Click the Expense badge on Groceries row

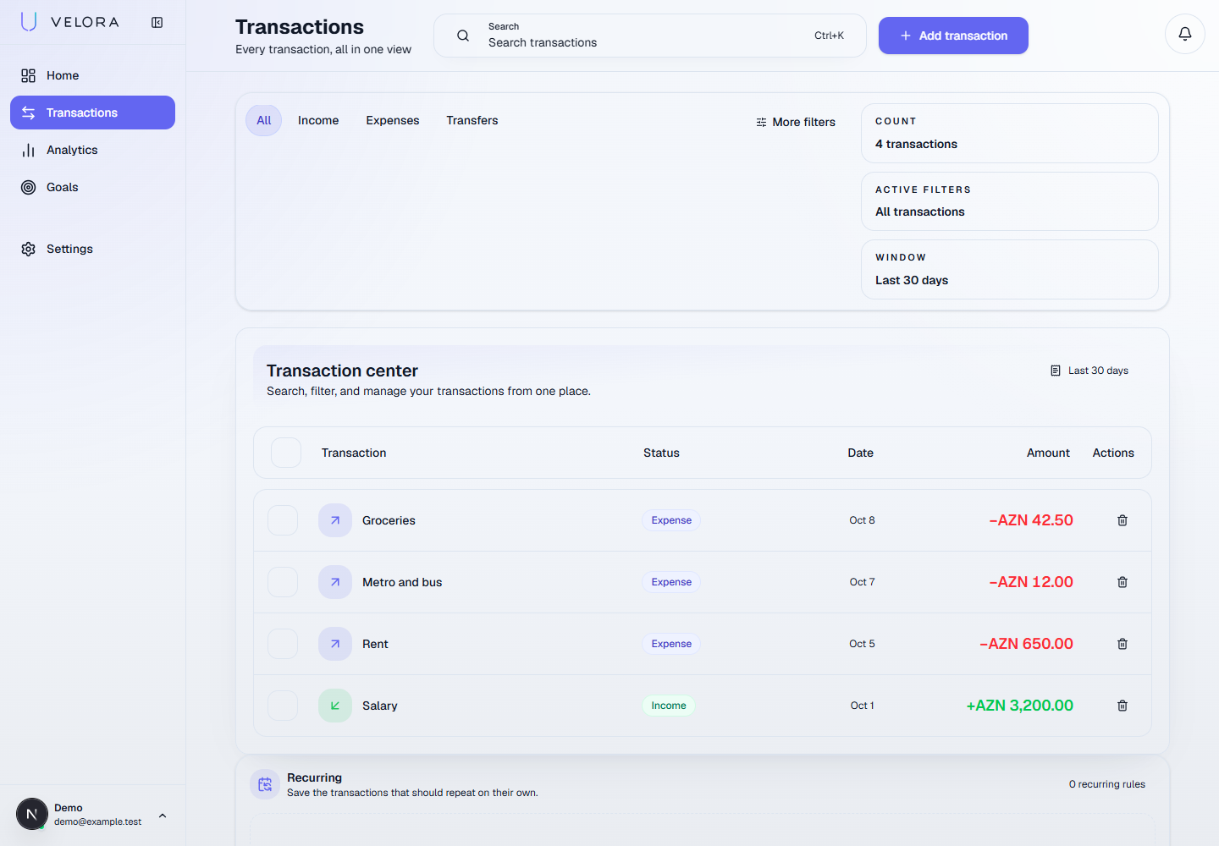tap(671, 520)
